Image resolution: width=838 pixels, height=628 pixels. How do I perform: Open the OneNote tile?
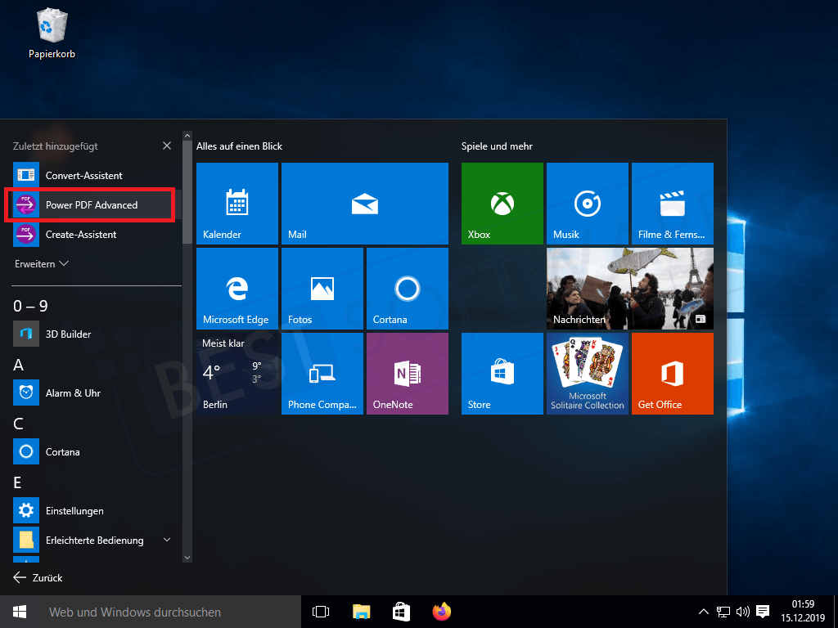407,374
